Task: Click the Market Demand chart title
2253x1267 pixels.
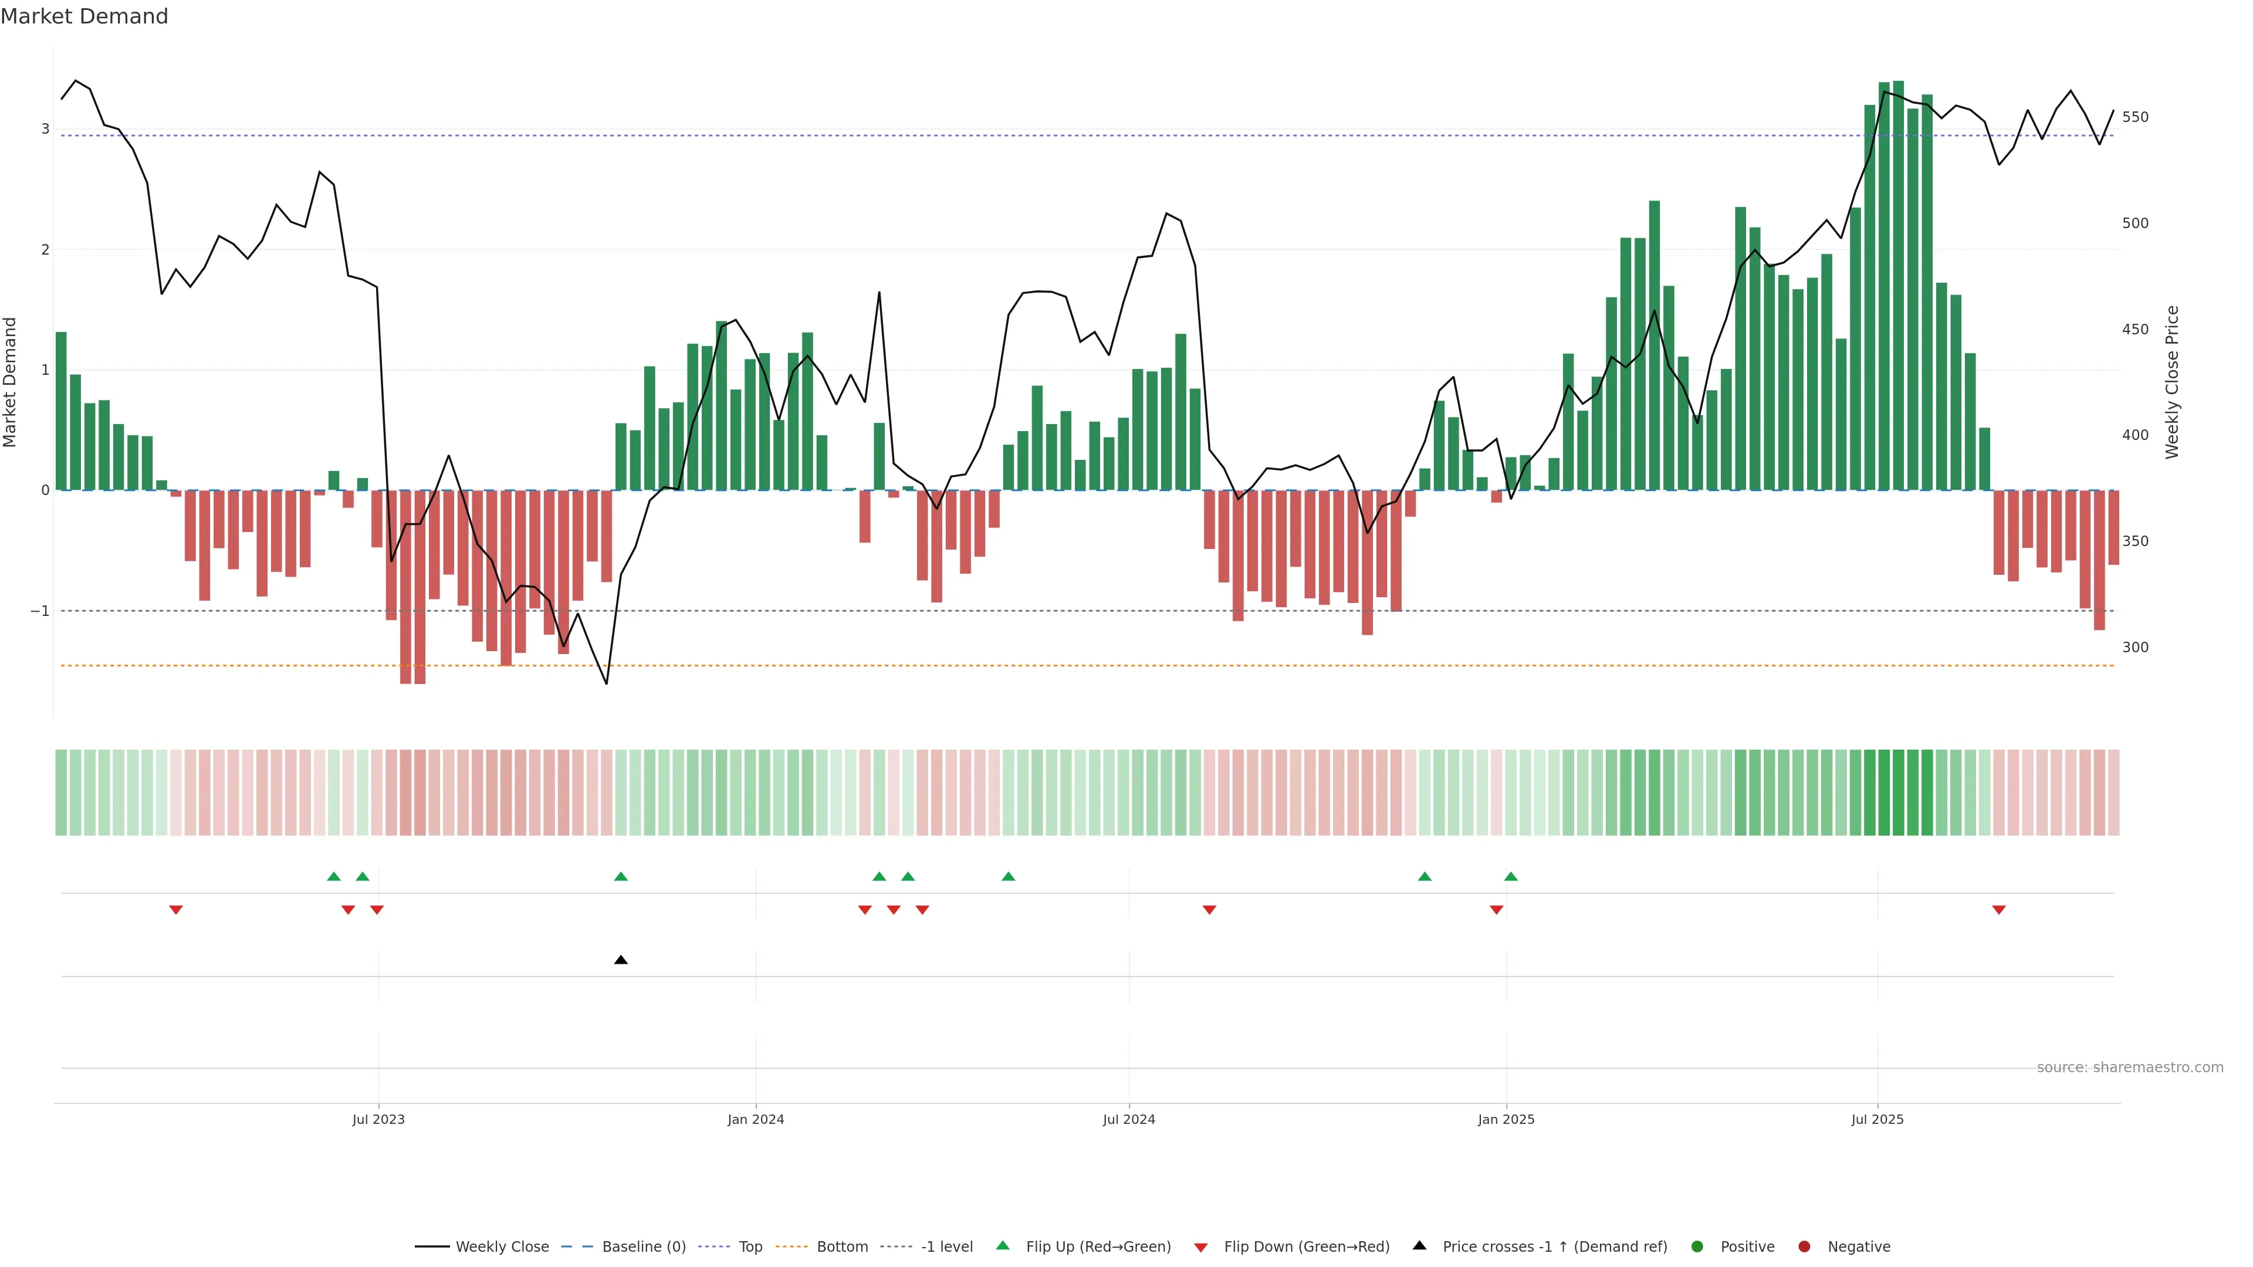Action: coord(84,16)
